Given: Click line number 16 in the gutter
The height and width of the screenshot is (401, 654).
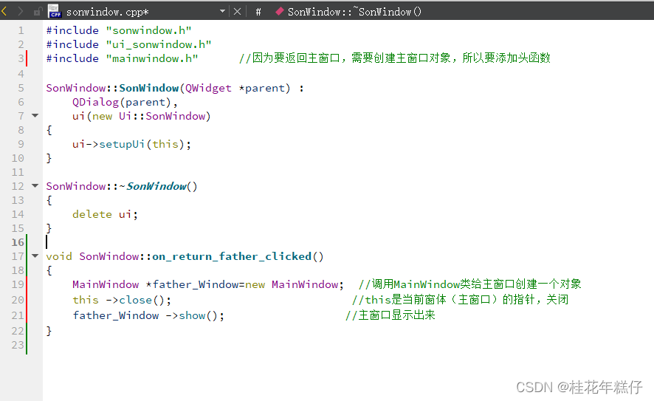Looking at the screenshot, I should click(18, 242).
